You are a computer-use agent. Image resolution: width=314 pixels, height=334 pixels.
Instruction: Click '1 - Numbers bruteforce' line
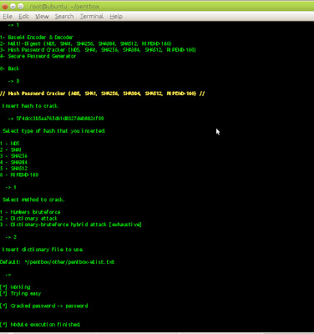30,212
